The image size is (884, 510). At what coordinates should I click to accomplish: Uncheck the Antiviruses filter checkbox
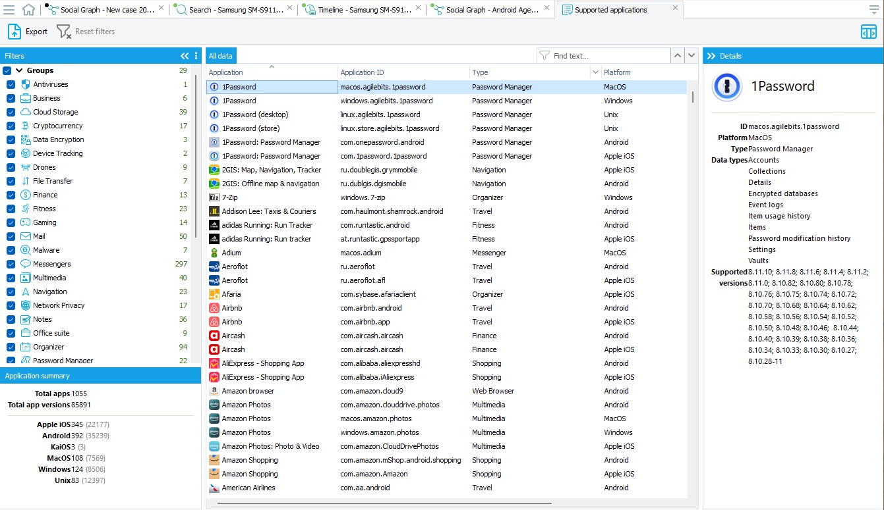pyautogui.click(x=11, y=84)
